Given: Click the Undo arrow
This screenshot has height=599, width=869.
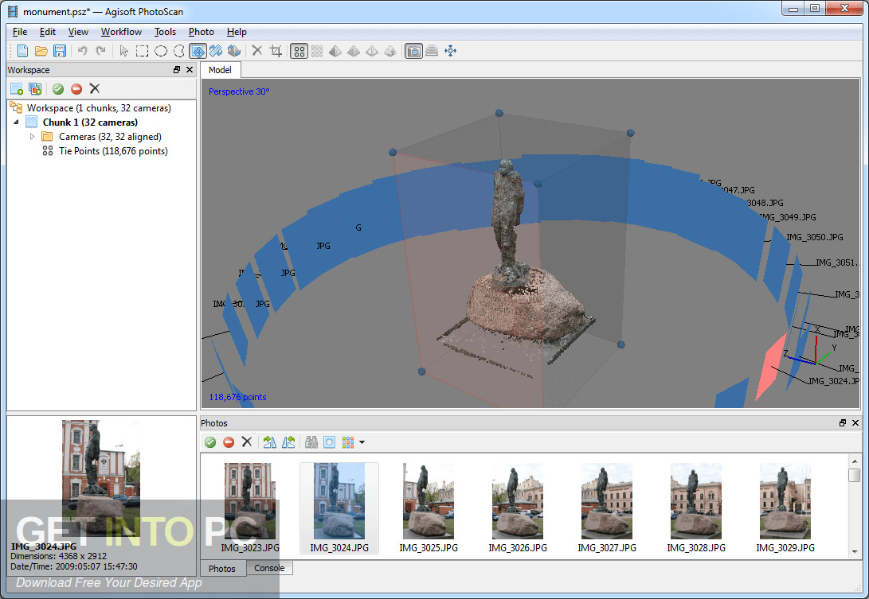Looking at the screenshot, I should coord(82,51).
